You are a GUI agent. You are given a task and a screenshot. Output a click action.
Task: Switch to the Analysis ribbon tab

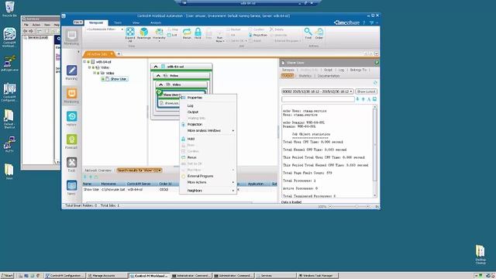[x=156, y=22]
